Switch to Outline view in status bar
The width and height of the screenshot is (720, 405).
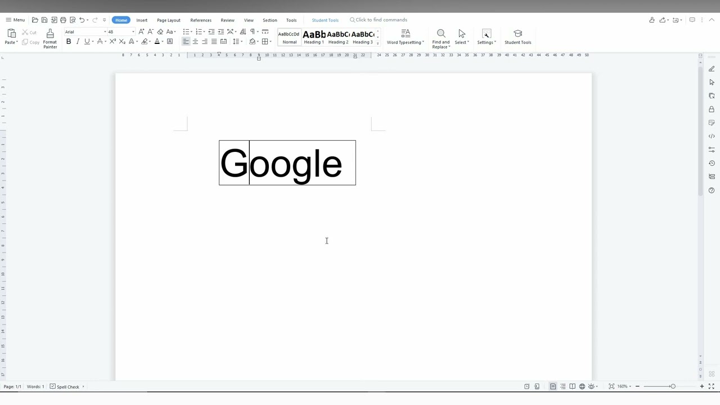(x=563, y=386)
